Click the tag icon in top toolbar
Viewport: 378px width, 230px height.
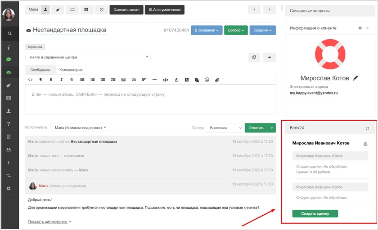pos(58,9)
